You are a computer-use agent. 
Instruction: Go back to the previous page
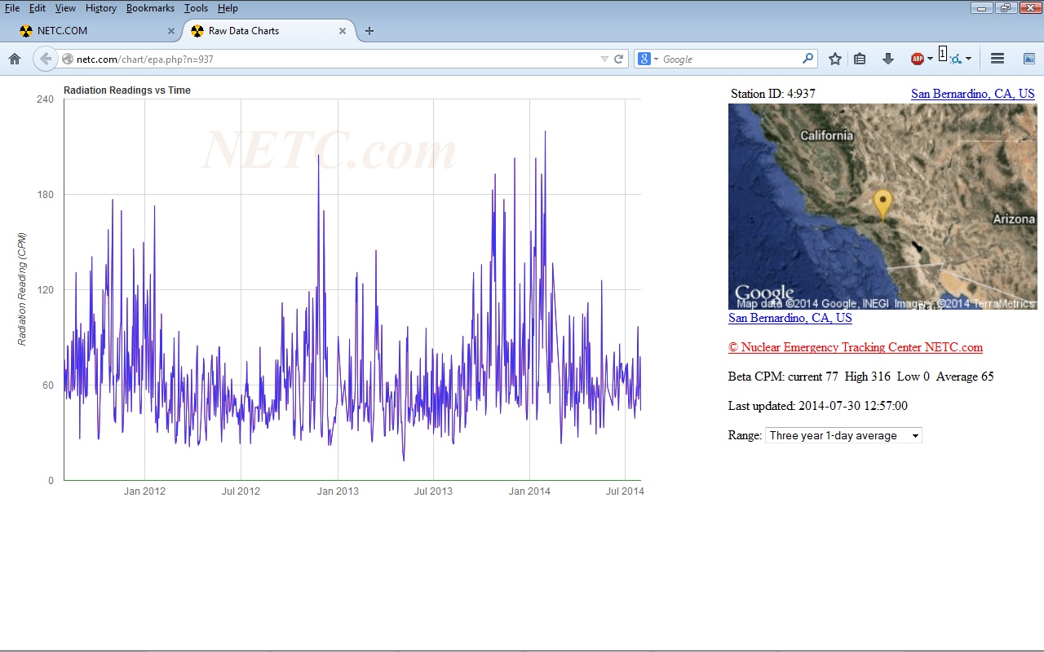point(46,59)
